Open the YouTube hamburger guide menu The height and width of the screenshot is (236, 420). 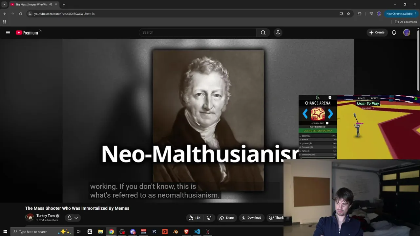pyautogui.click(x=8, y=32)
